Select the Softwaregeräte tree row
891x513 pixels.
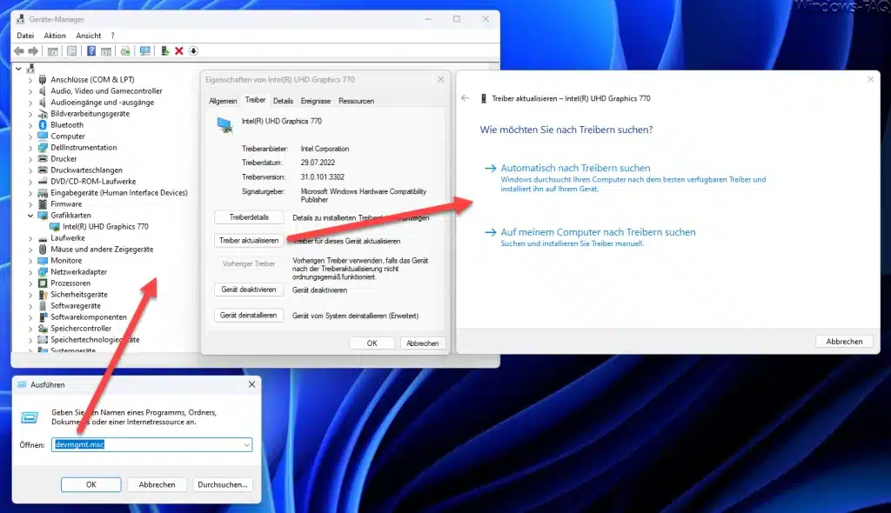click(76, 306)
